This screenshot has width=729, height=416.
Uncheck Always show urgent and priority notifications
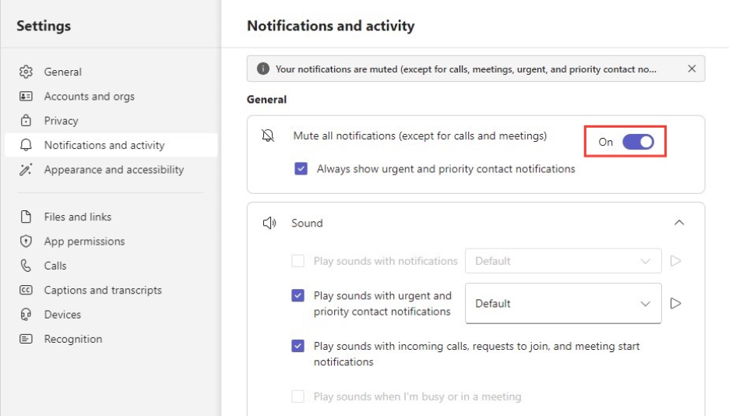click(x=301, y=168)
